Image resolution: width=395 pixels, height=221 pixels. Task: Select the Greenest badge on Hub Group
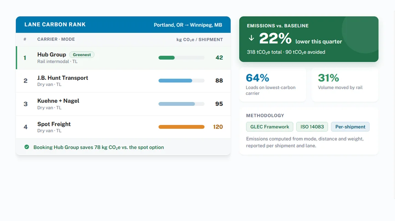[82, 55]
